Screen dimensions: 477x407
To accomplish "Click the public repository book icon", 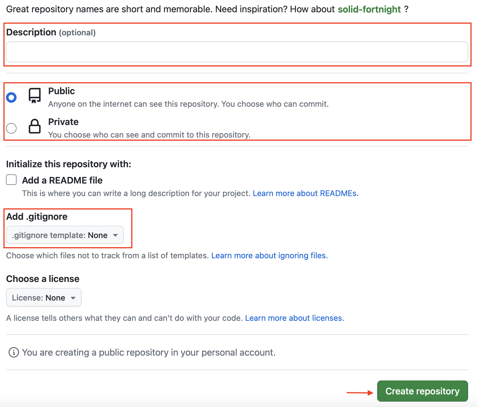I will click(x=35, y=95).
